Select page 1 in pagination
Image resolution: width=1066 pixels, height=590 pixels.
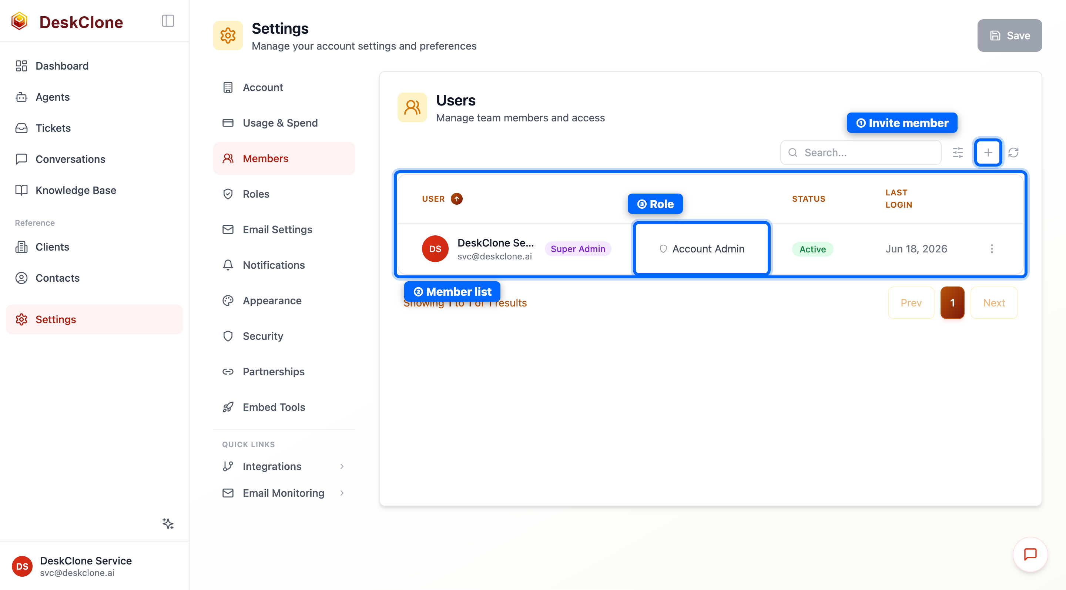[x=952, y=302]
